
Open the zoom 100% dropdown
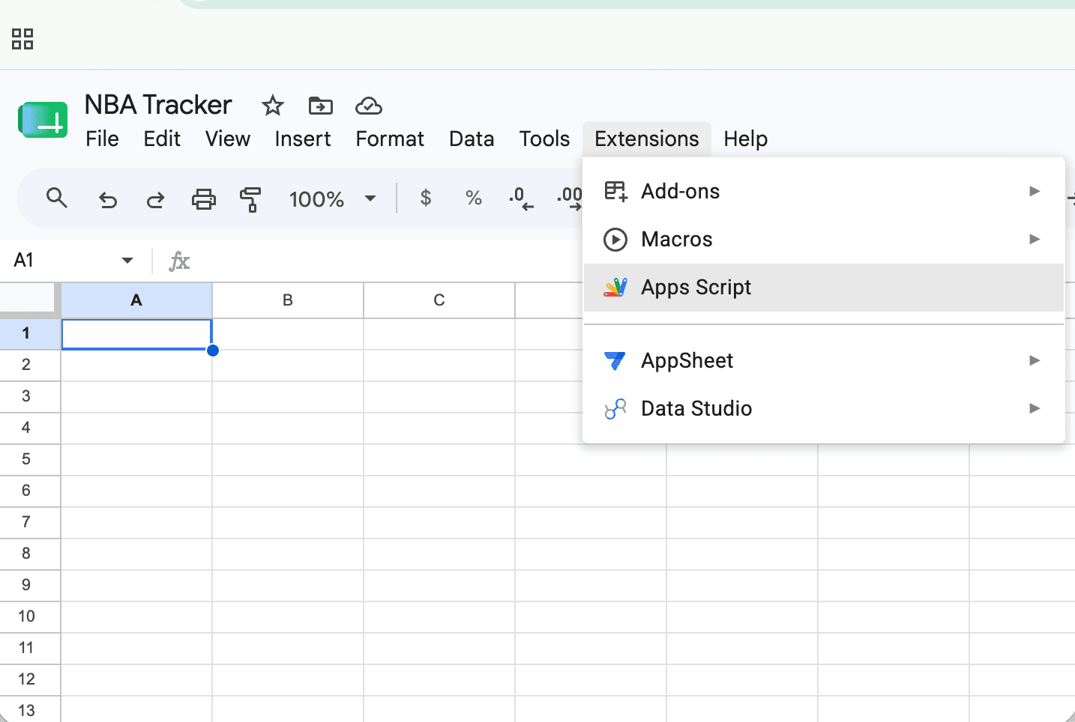point(370,198)
